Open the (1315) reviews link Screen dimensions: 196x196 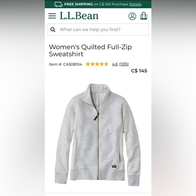pos(124,64)
